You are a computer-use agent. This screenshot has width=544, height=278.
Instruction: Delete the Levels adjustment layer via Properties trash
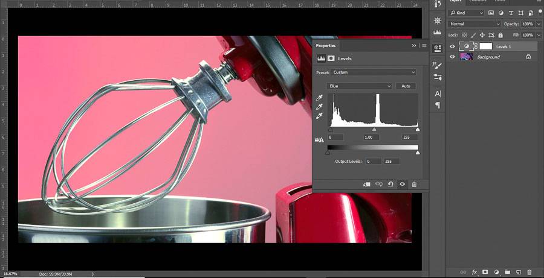pos(414,184)
